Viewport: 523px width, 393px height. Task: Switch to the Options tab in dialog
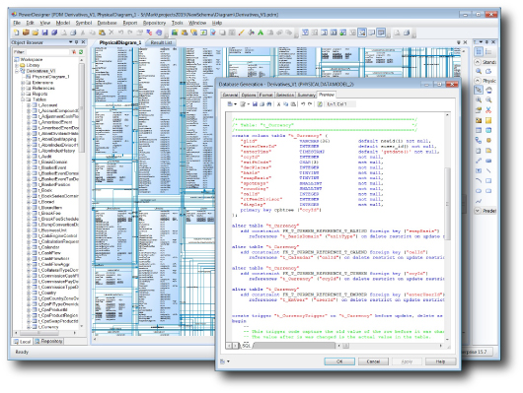coord(249,95)
